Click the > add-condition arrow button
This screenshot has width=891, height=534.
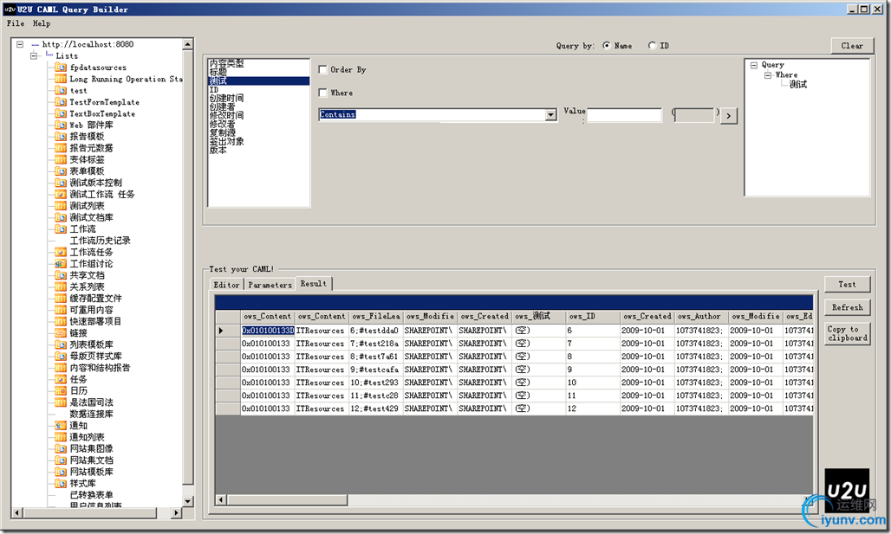(x=728, y=116)
